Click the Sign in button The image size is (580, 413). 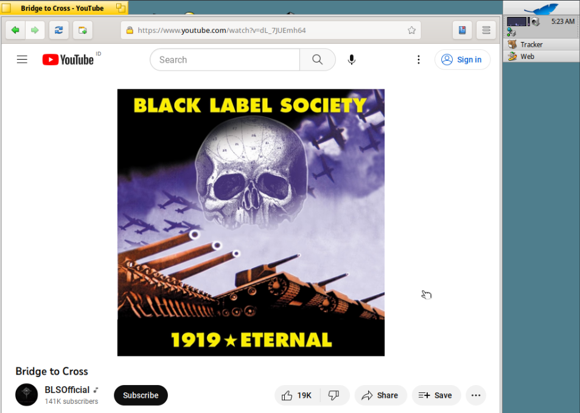(463, 60)
